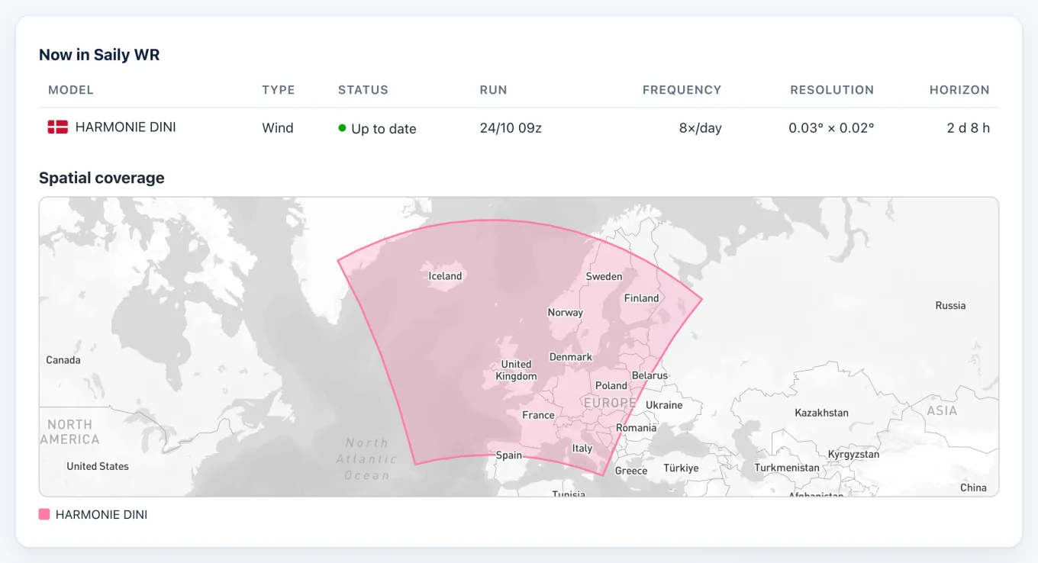The height and width of the screenshot is (563, 1038).
Task: Click the RESOLUTION column header
Action: pyautogui.click(x=832, y=90)
